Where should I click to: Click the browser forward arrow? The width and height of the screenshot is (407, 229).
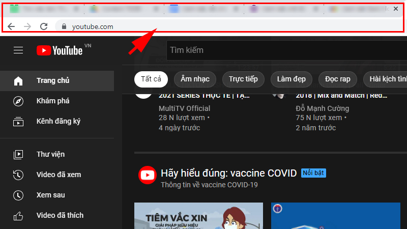27,26
